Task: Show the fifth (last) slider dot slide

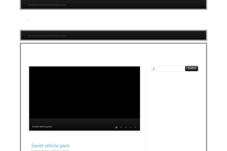Action: click(135, 127)
